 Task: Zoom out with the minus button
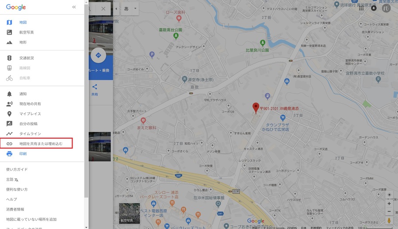[389, 211]
